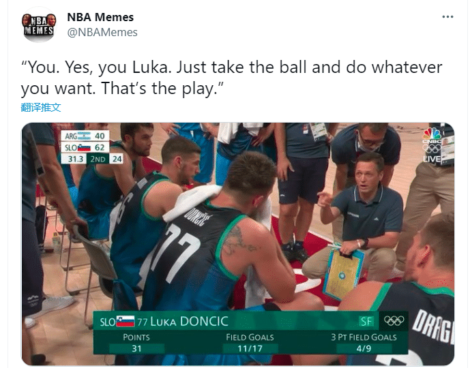470x368 pixels.
Task: Click the Points 31 stat box
Action: pyautogui.click(x=136, y=343)
